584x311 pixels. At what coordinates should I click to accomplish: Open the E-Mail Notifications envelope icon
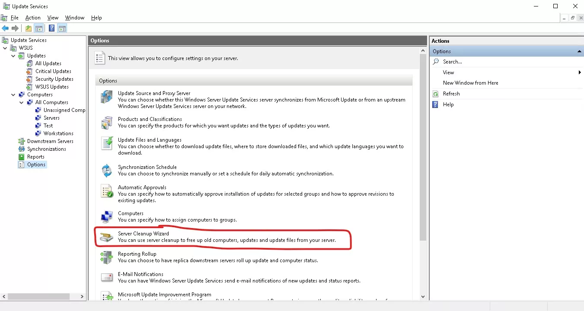[106, 278]
